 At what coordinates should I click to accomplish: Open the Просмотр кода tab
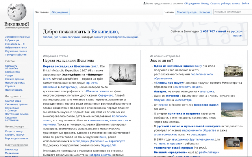click(186, 12)
